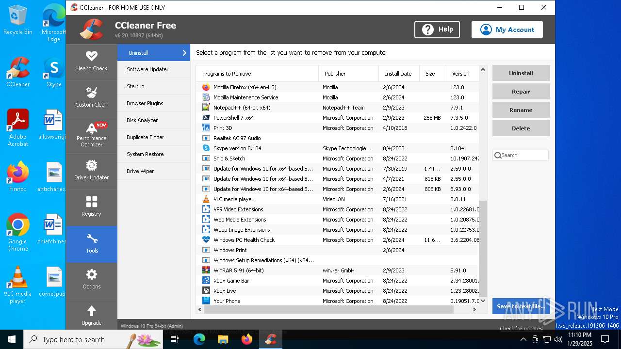621x349 pixels.
Task: Click the program Search field
Action: coord(521,155)
